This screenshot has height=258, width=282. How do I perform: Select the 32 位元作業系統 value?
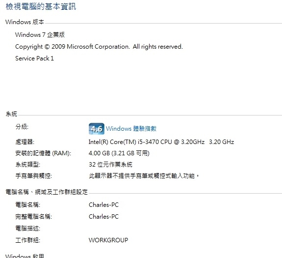point(111,165)
